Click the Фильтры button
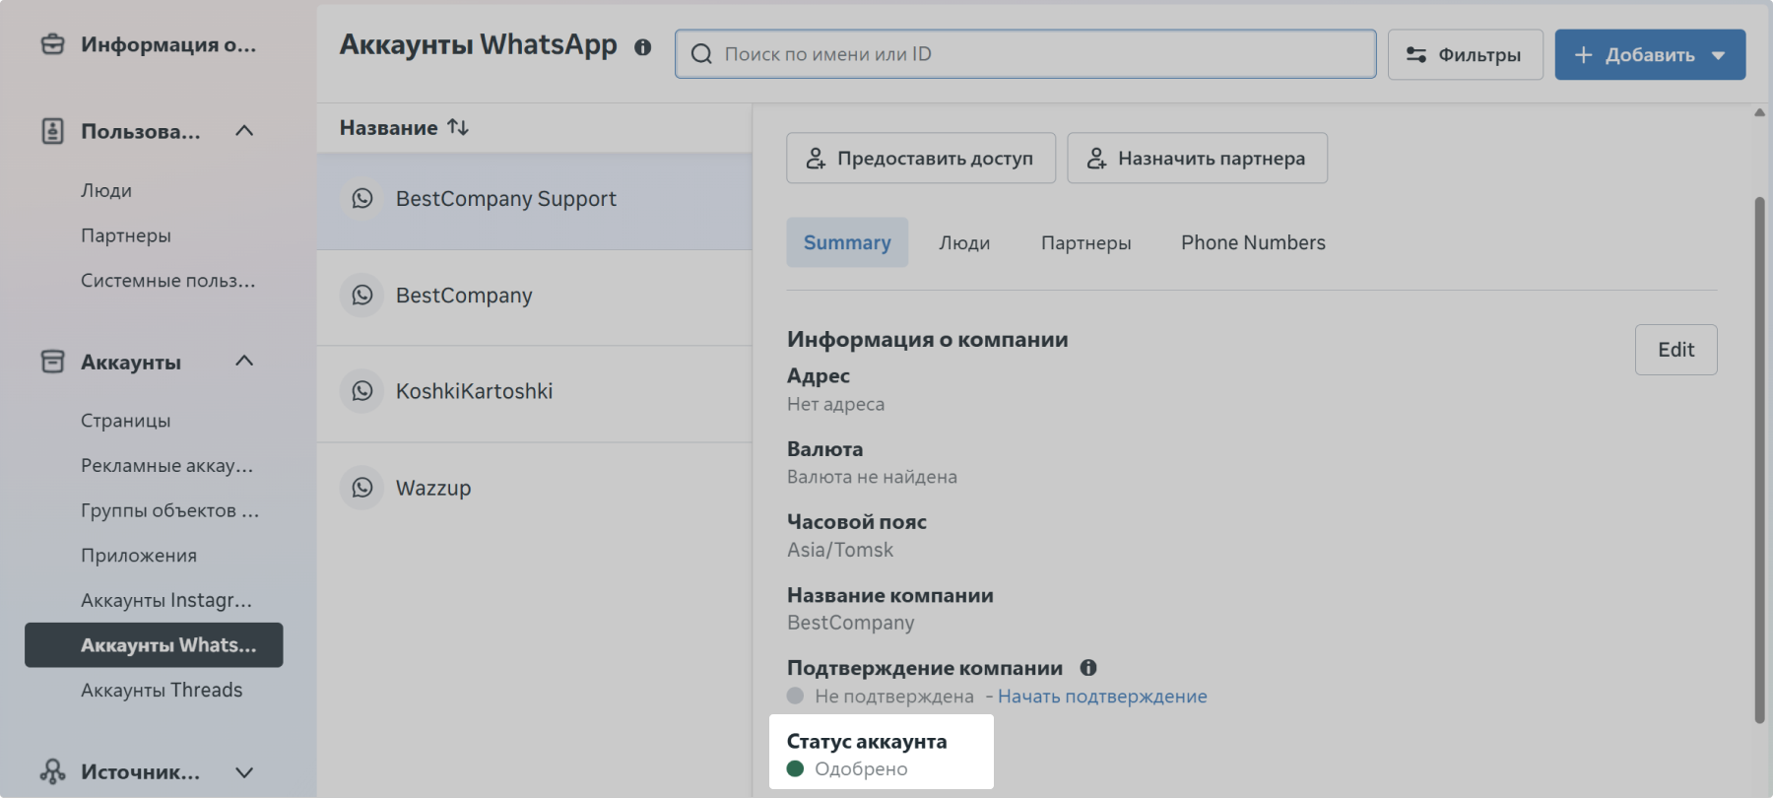This screenshot has height=798, width=1773. 1466,54
